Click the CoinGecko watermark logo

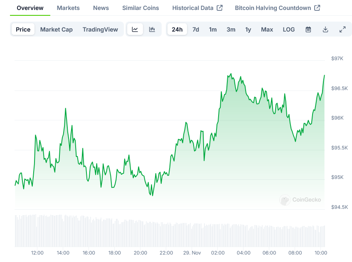click(x=300, y=200)
